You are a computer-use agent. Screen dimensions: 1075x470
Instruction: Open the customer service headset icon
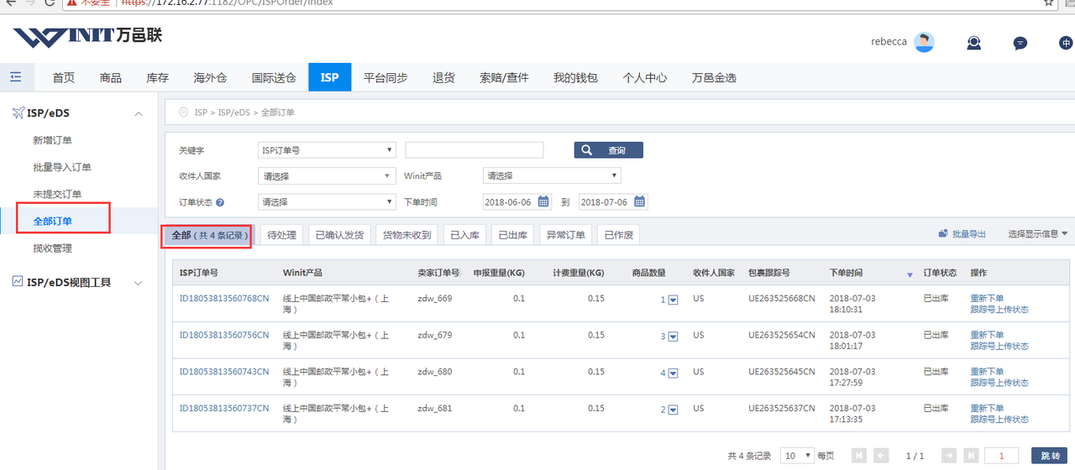click(x=974, y=43)
